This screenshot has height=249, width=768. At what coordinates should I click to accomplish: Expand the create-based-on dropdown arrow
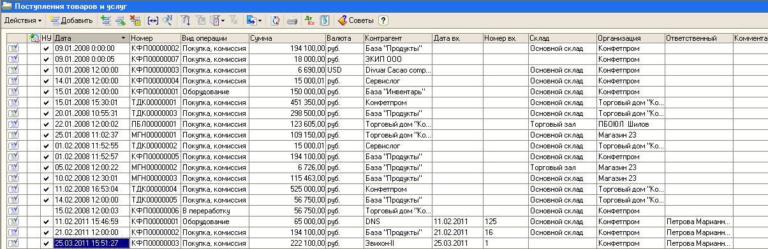(x=260, y=20)
